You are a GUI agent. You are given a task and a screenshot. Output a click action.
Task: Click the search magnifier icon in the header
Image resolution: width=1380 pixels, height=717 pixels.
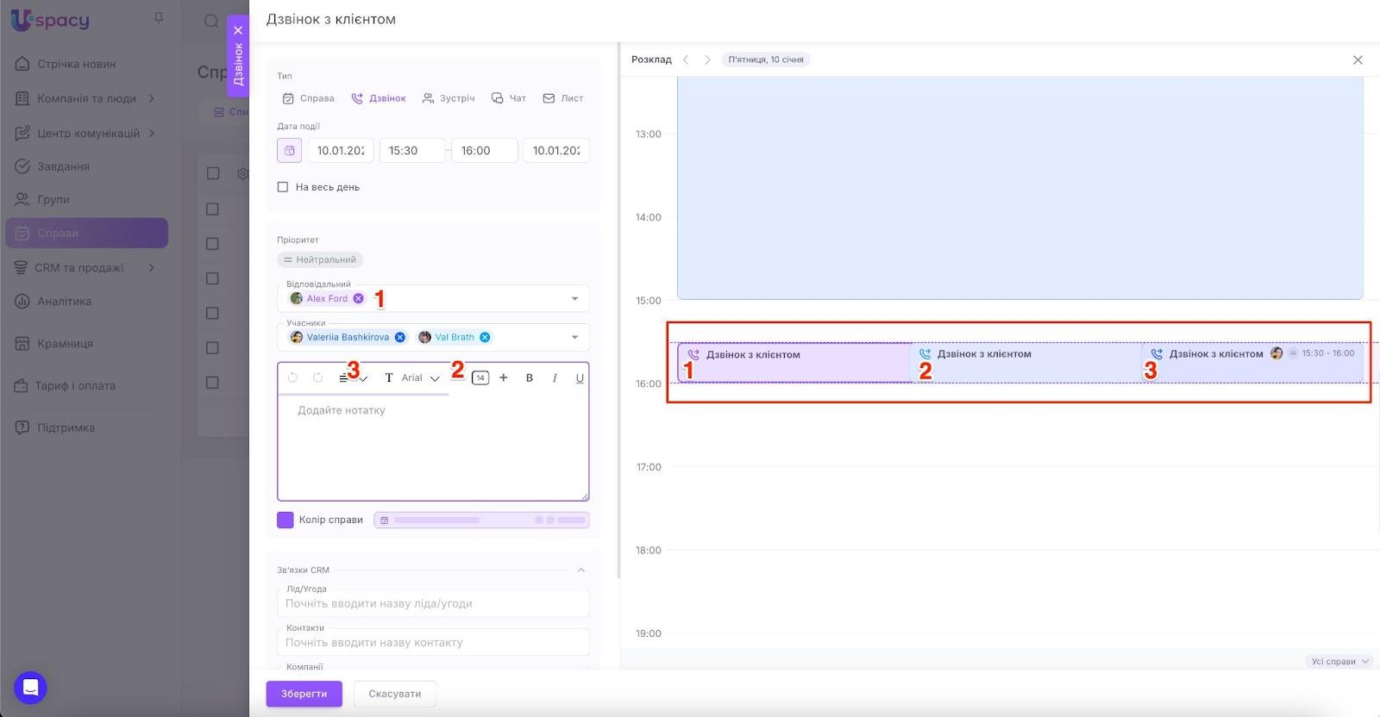(211, 21)
